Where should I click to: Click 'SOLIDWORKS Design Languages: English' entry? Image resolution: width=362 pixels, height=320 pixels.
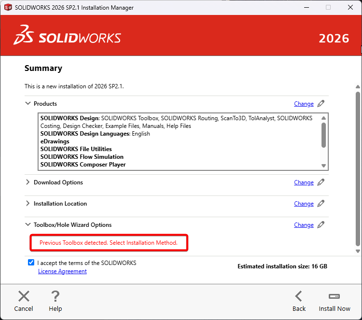pyautogui.click(x=95, y=134)
